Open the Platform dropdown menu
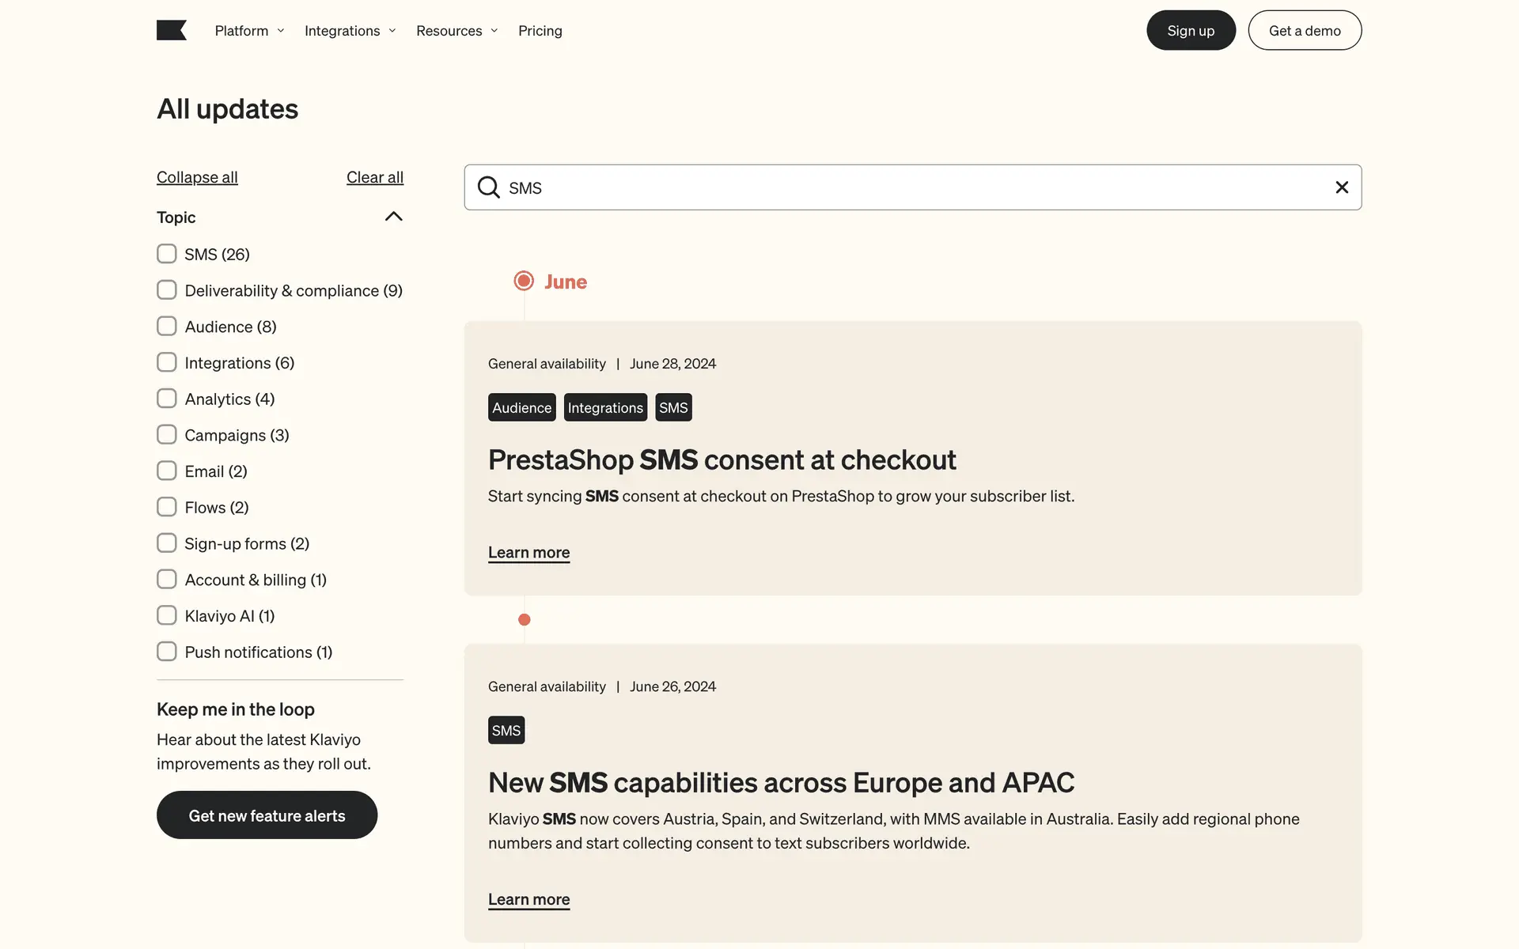Screen dimensions: 1519x949 point(248,31)
